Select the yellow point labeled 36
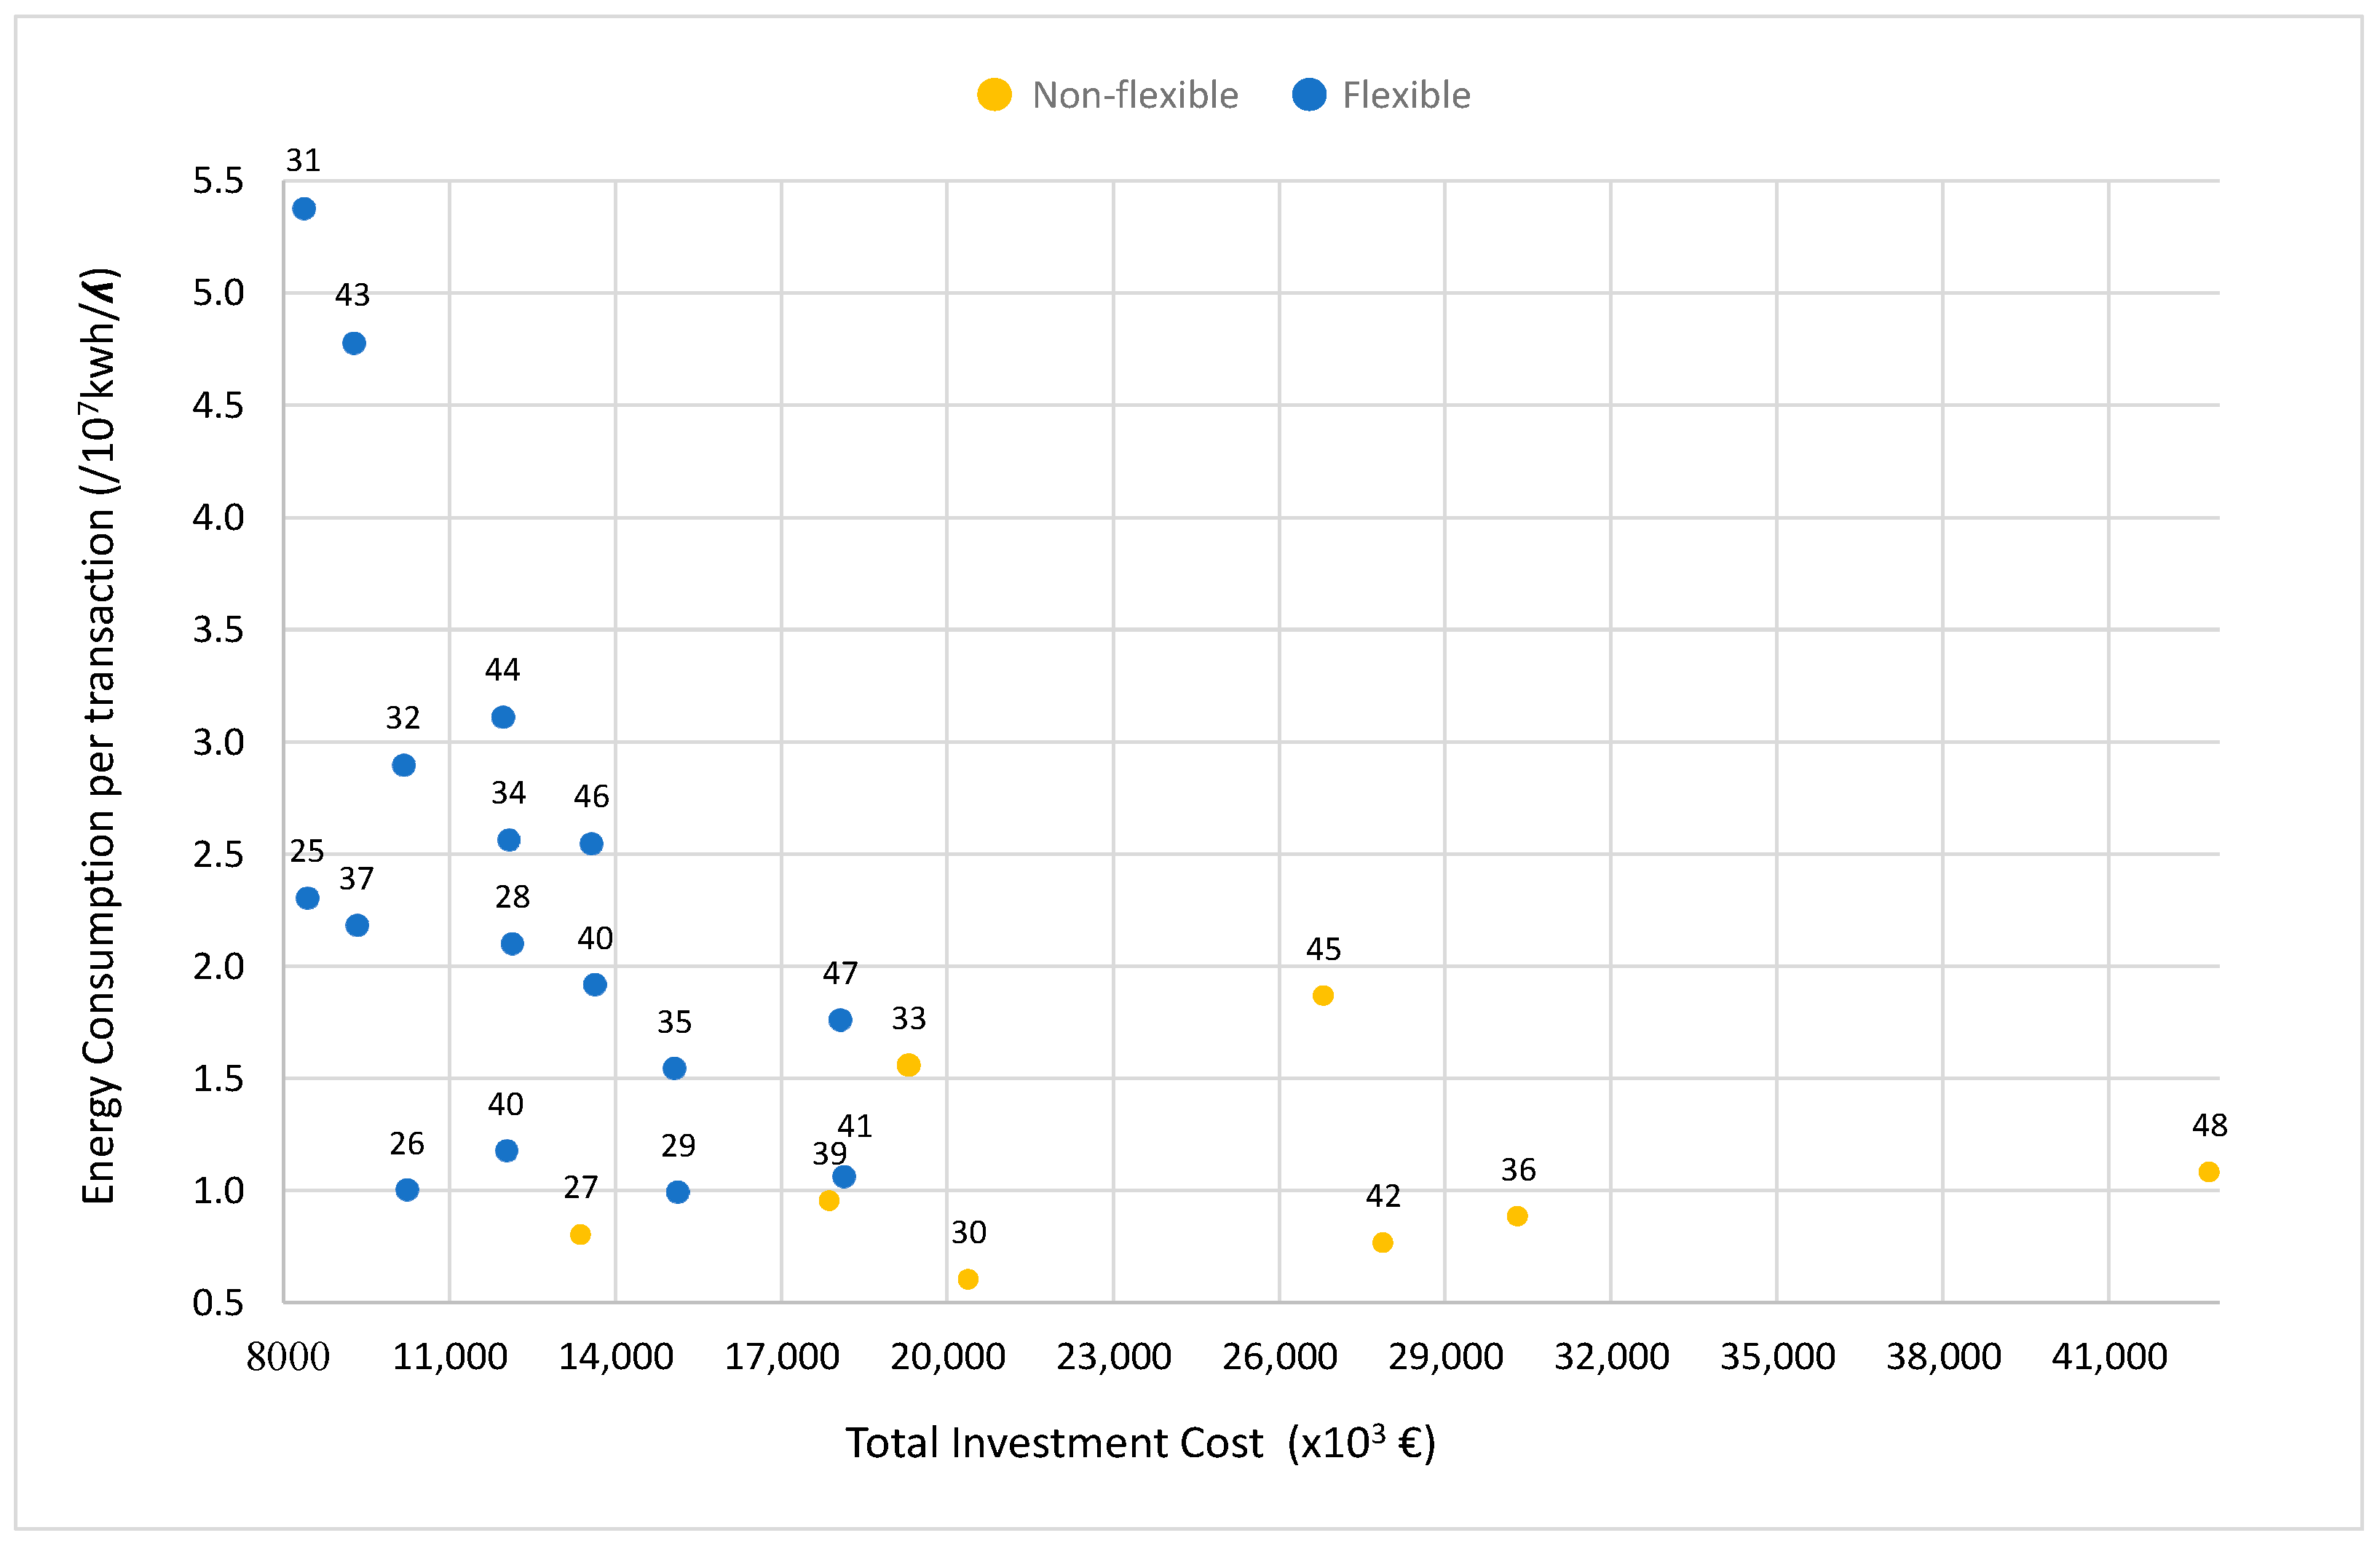 pos(1517,1216)
